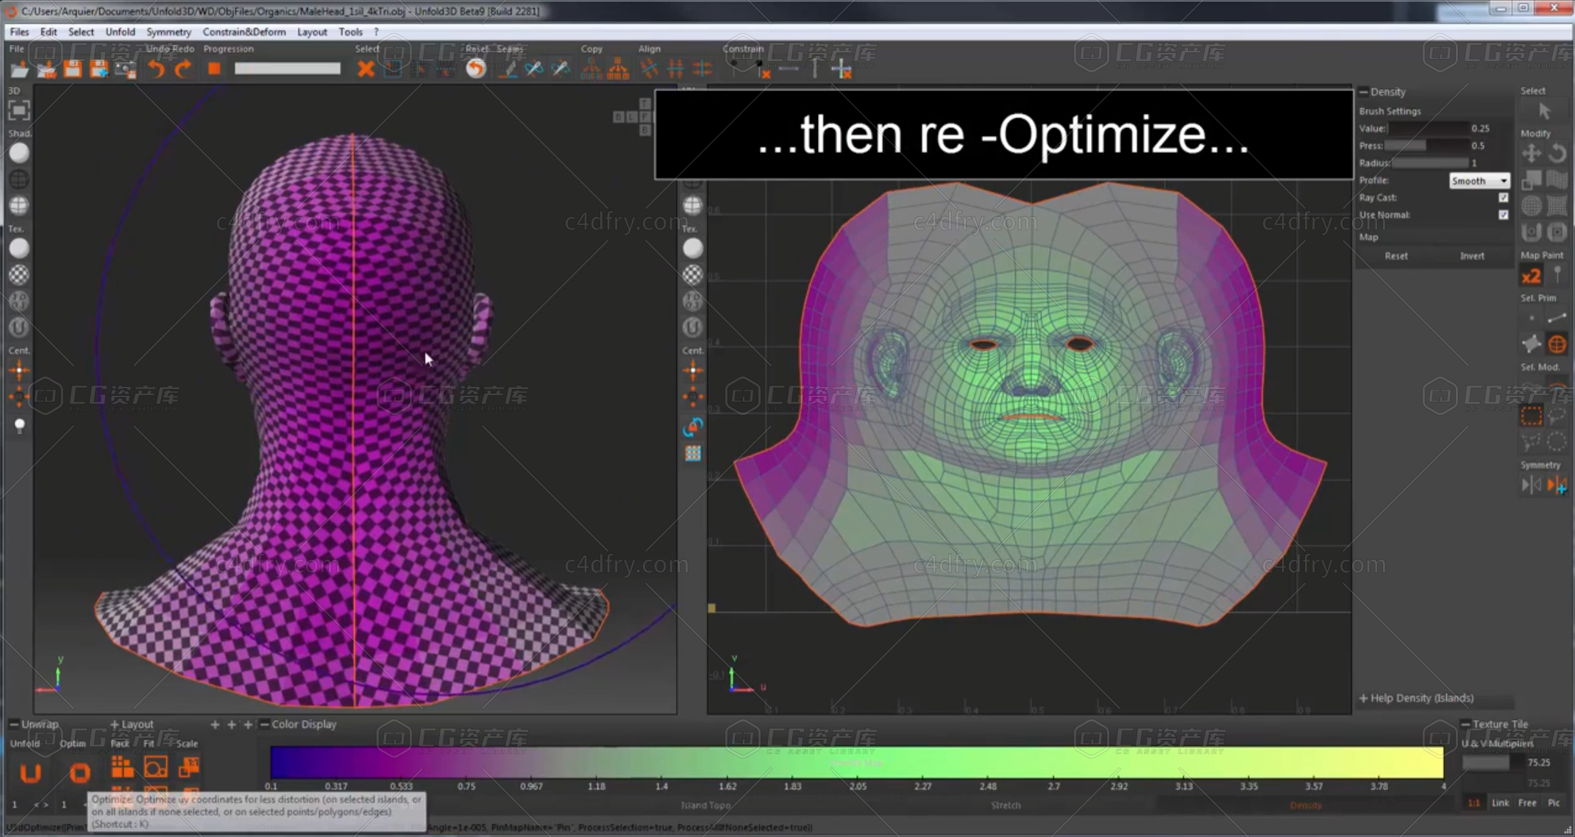
Task: Click the Scale 1:1 icon
Action: 189,767
